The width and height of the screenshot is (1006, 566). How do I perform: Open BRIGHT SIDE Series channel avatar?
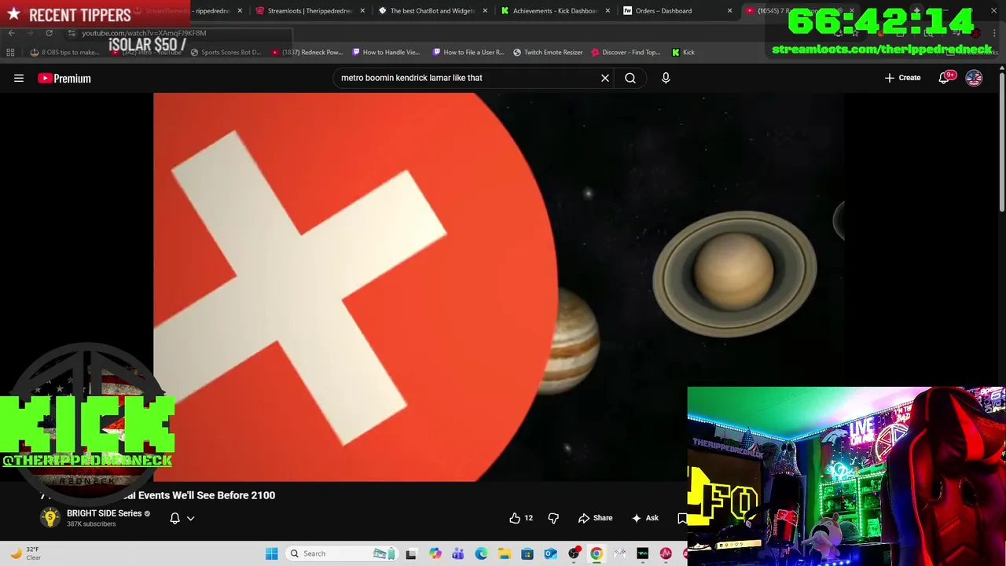point(50,517)
